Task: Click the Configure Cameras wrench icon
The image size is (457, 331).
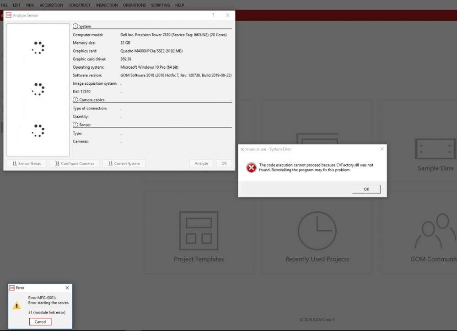Action: (x=58, y=163)
